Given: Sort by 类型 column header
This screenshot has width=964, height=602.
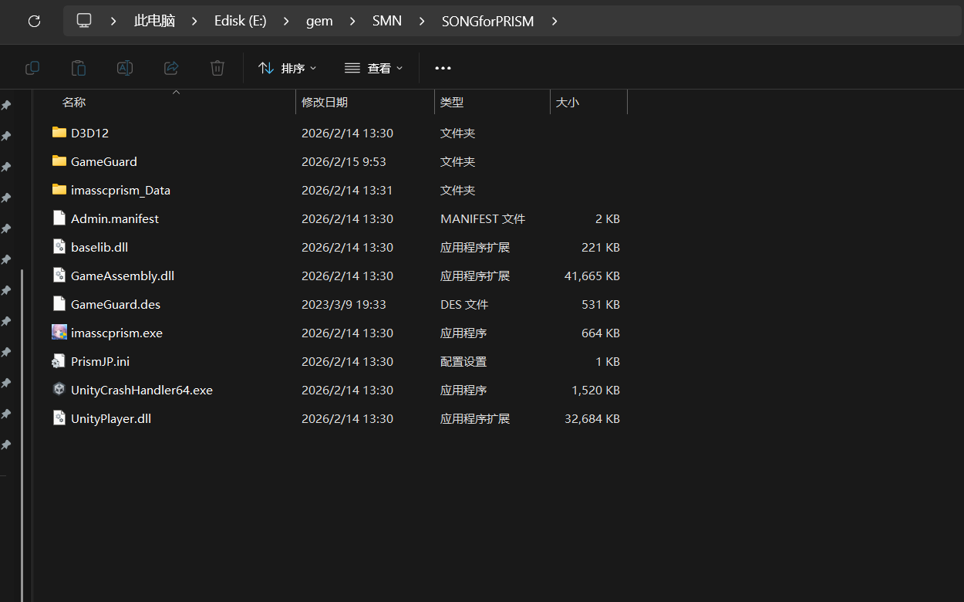Looking at the screenshot, I should click(x=452, y=102).
